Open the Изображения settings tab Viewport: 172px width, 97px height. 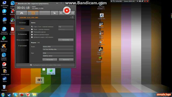tap(22, 34)
